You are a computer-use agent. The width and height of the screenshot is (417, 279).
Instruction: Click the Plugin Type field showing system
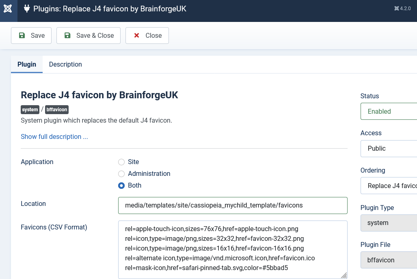click(389, 223)
